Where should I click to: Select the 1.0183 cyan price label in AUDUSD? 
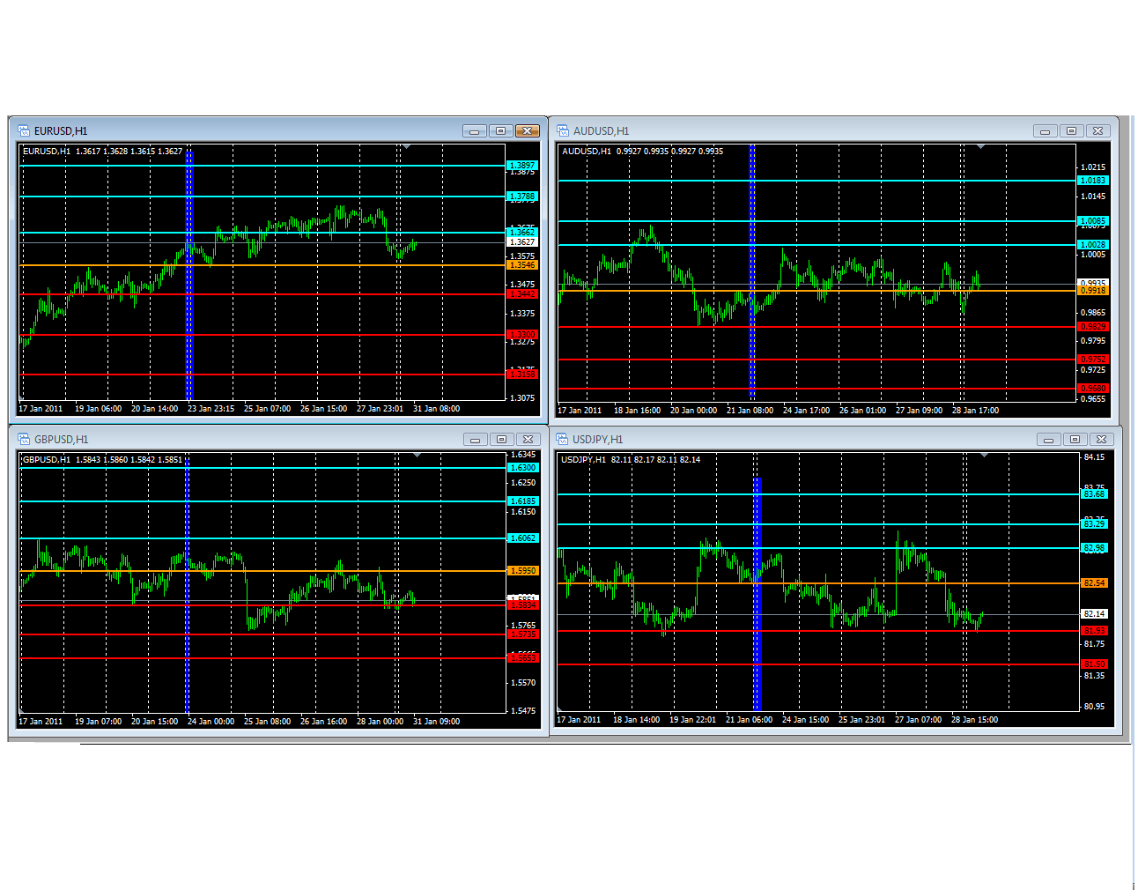[1093, 180]
